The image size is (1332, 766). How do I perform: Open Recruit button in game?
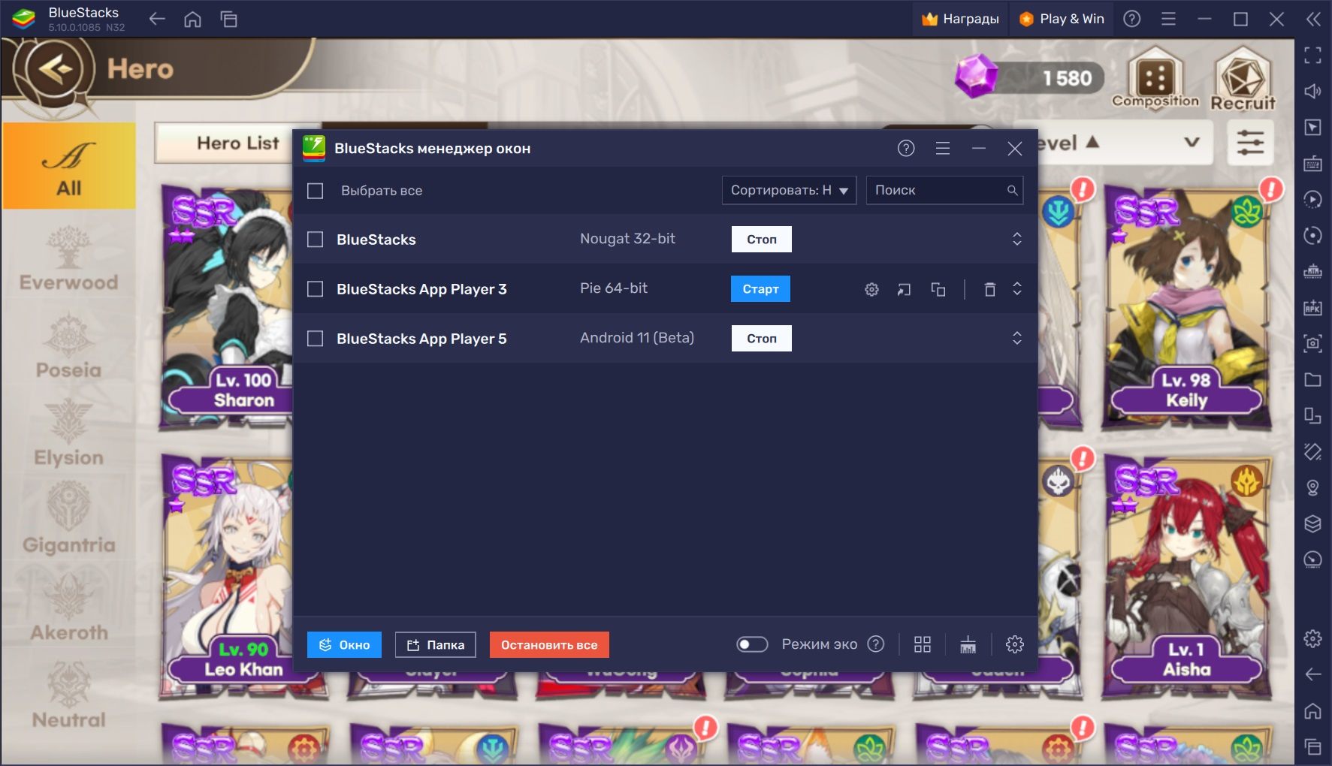click(1243, 79)
